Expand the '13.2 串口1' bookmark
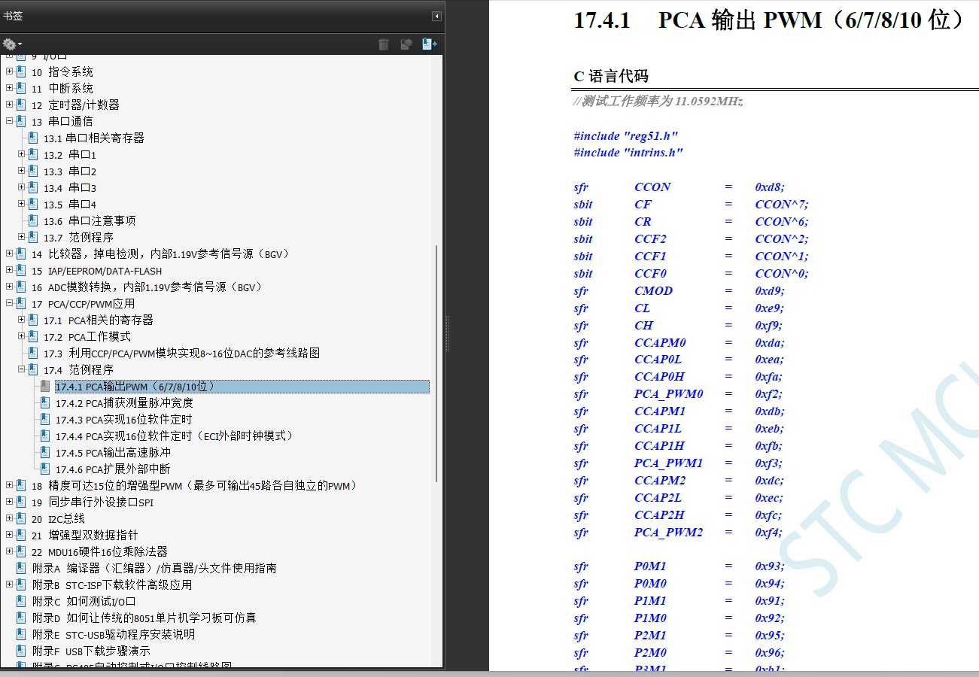 click(22, 154)
